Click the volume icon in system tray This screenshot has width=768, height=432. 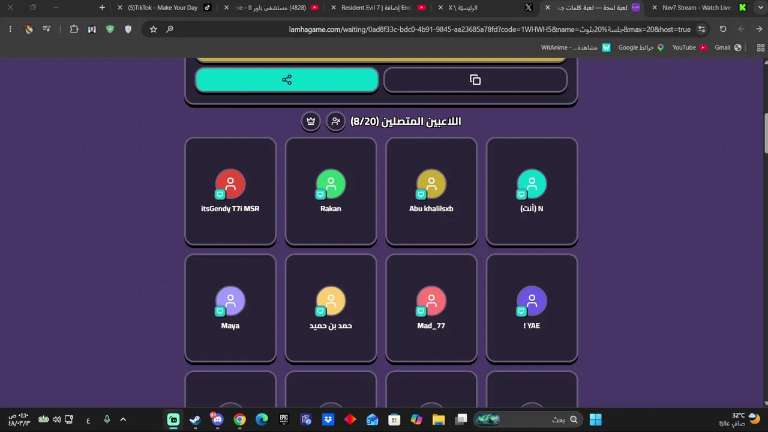click(56, 419)
